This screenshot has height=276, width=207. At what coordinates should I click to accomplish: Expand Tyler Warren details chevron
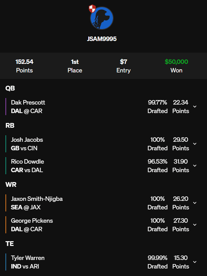[195, 262]
